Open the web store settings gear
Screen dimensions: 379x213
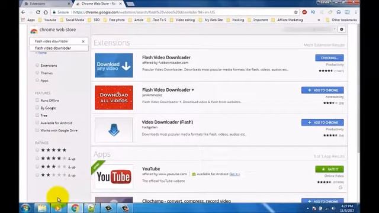pyautogui.click(x=342, y=29)
